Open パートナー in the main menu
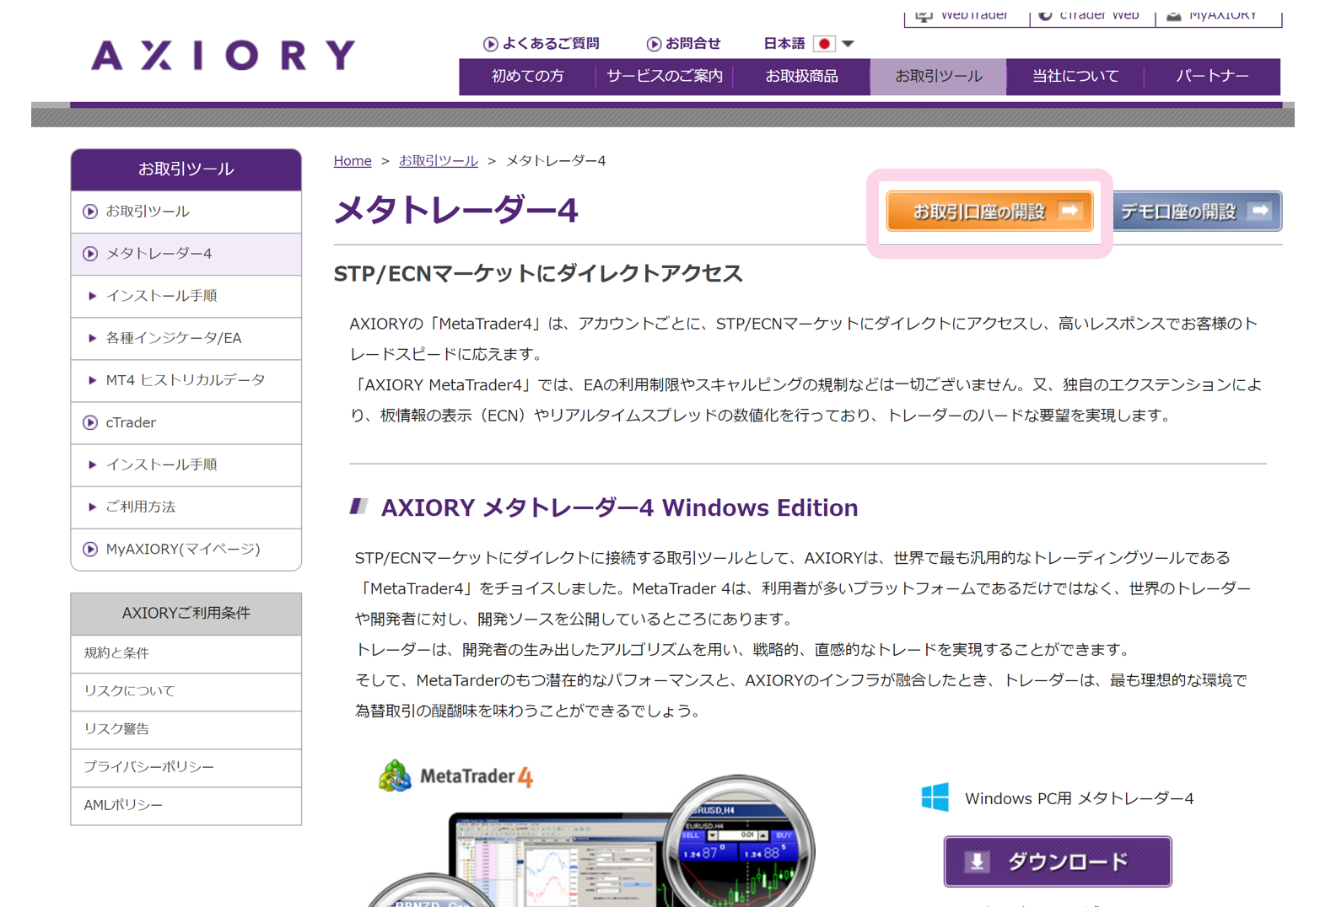The height and width of the screenshot is (907, 1320). (x=1212, y=76)
